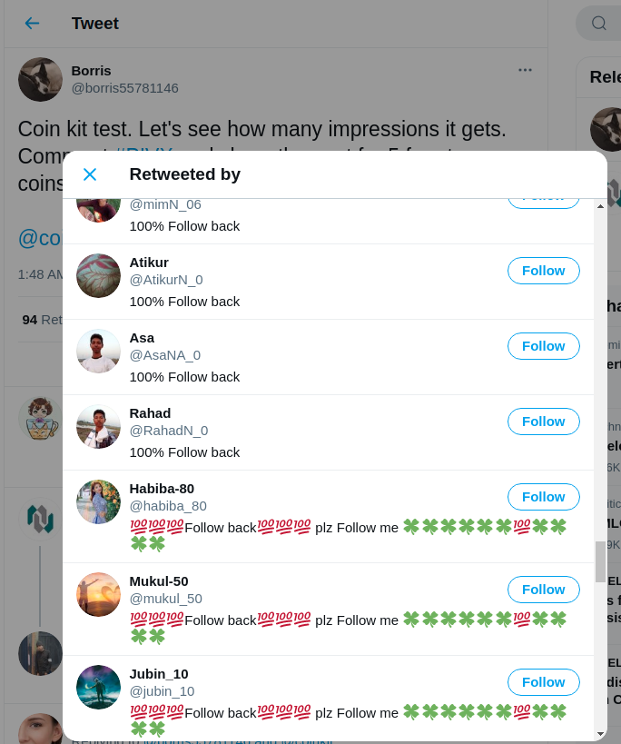Follow Atikur
The image size is (621, 744).
(x=543, y=271)
